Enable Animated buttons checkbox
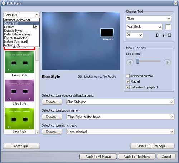 point(128,76)
